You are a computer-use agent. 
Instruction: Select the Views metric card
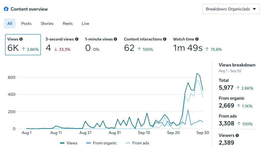point(23,45)
